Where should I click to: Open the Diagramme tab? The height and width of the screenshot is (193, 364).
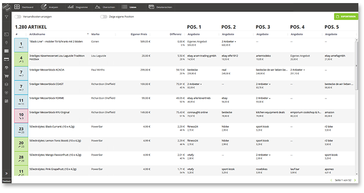pyautogui.click(x=78, y=7)
